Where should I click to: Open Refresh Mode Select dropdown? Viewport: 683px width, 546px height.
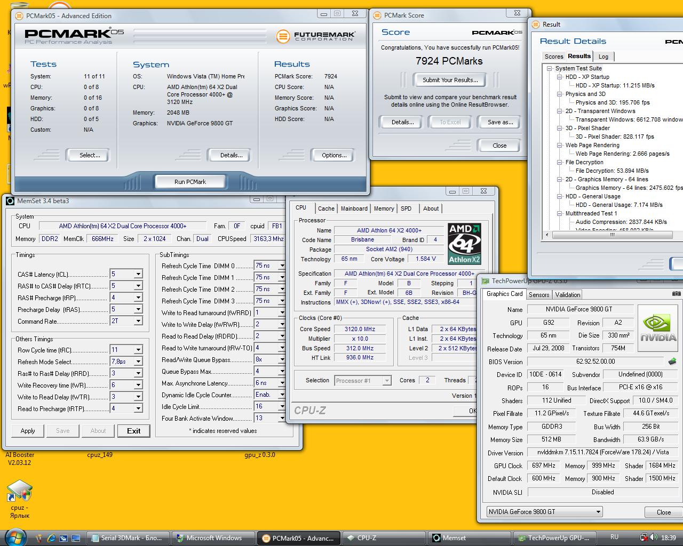point(138,362)
